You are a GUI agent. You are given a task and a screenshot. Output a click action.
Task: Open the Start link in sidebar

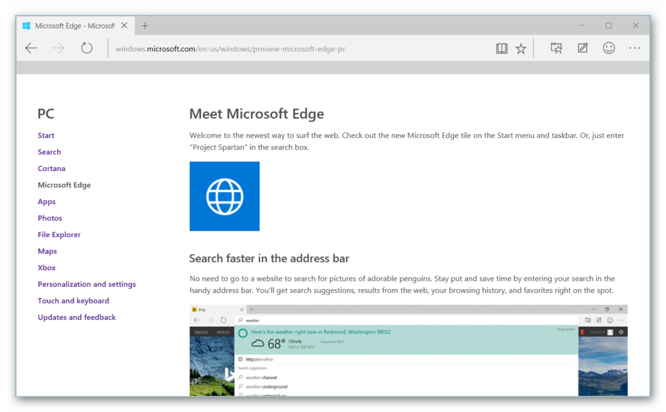(x=46, y=135)
